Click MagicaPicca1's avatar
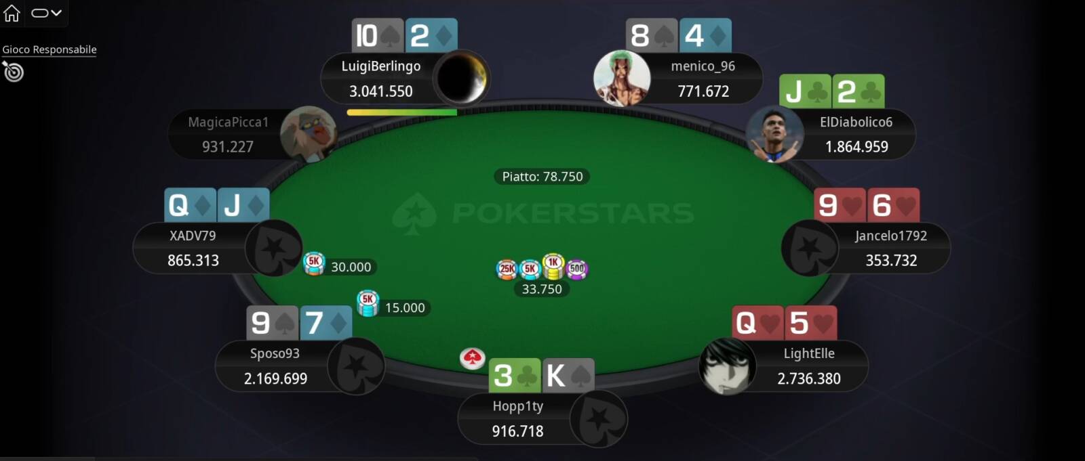The height and width of the screenshot is (461, 1085). [309, 134]
